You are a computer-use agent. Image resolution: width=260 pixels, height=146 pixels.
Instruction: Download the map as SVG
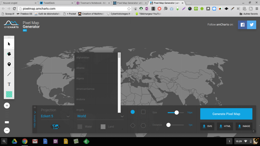pos(207,126)
